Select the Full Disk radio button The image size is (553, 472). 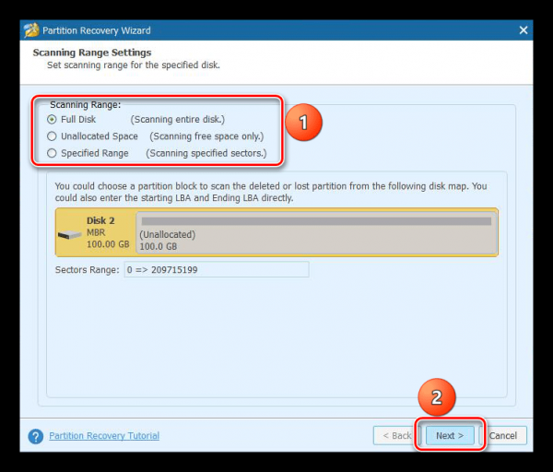point(52,120)
